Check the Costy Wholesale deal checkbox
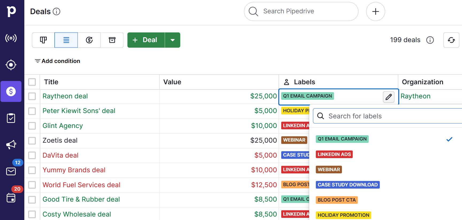The width and height of the screenshot is (462, 220). tap(32, 214)
